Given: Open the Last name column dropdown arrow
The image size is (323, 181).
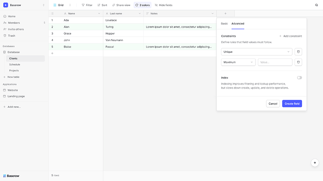Looking at the screenshot, I should 139,14.
